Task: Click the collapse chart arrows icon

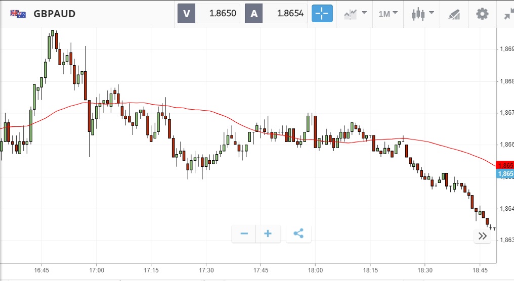Action: (x=508, y=14)
